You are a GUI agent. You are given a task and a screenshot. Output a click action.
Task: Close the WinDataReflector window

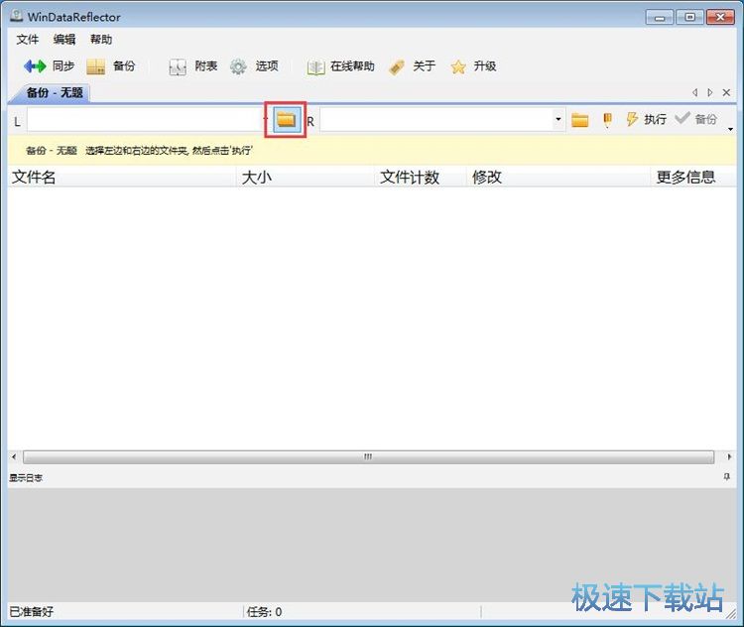(720, 18)
